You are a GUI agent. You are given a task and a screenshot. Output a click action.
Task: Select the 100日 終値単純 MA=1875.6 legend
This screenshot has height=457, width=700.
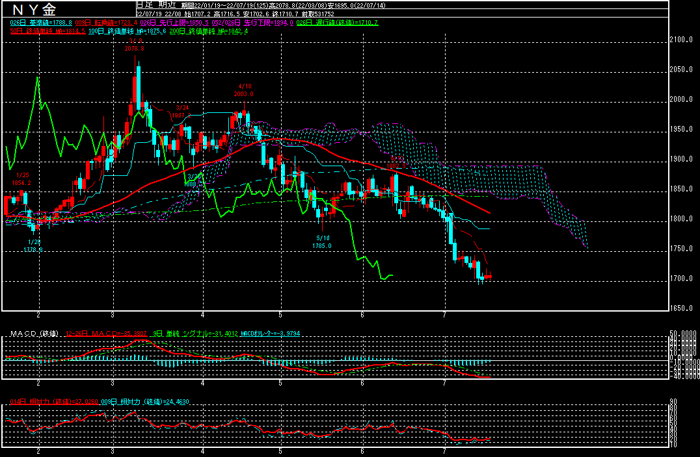[x=128, y=31]
